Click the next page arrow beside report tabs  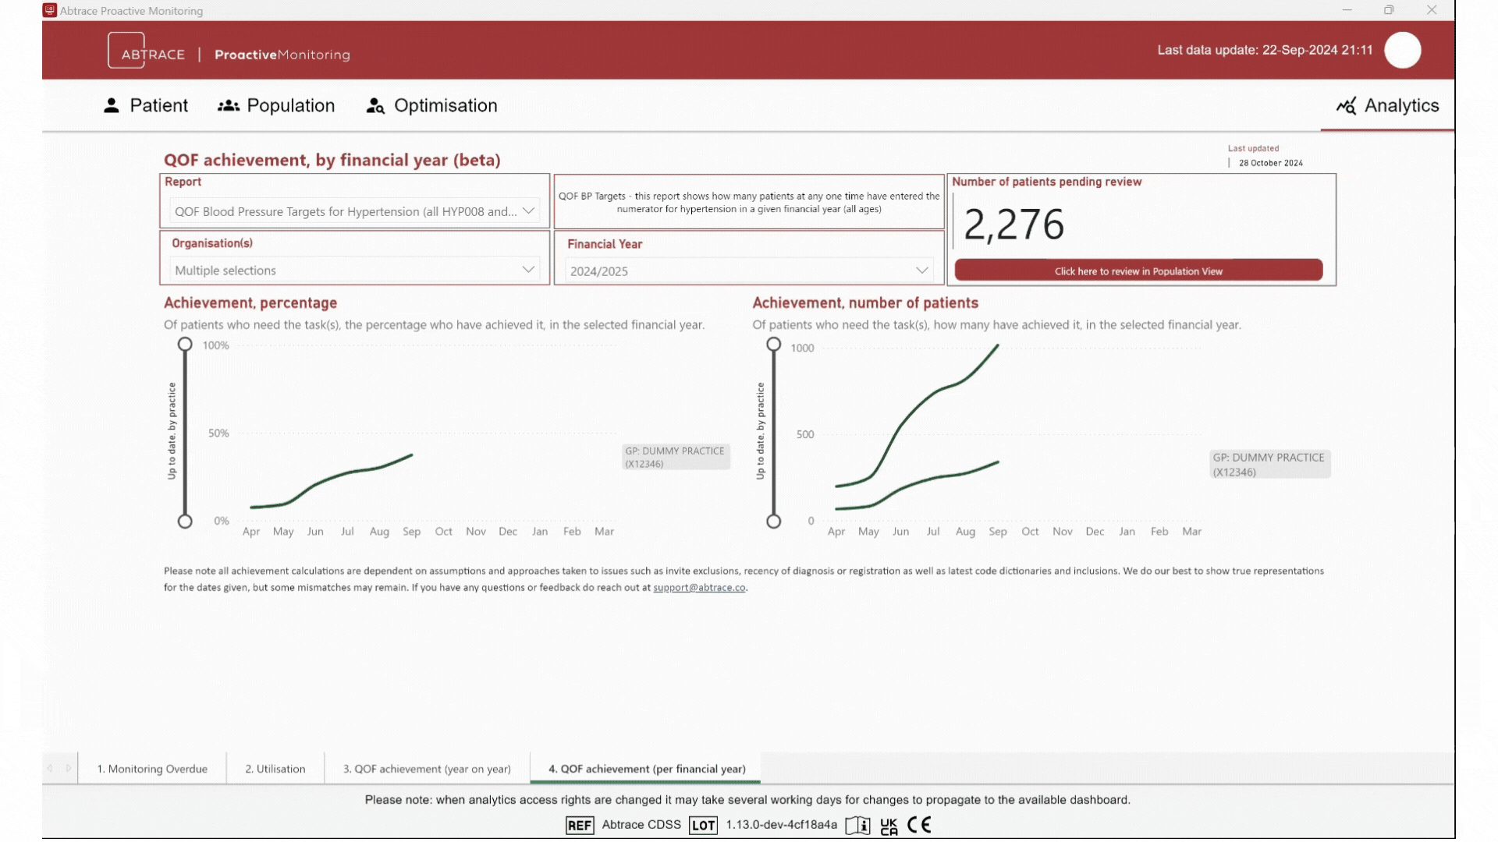[x=69, y=769]
